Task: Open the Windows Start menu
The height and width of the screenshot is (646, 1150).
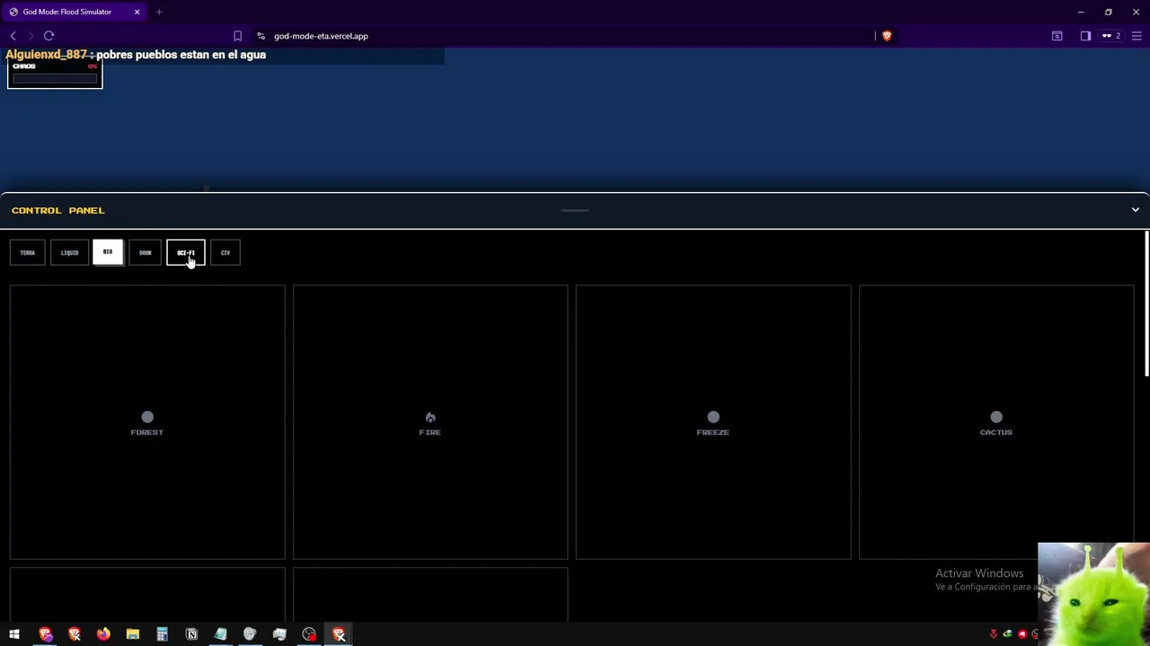Action: pos(14,634)
